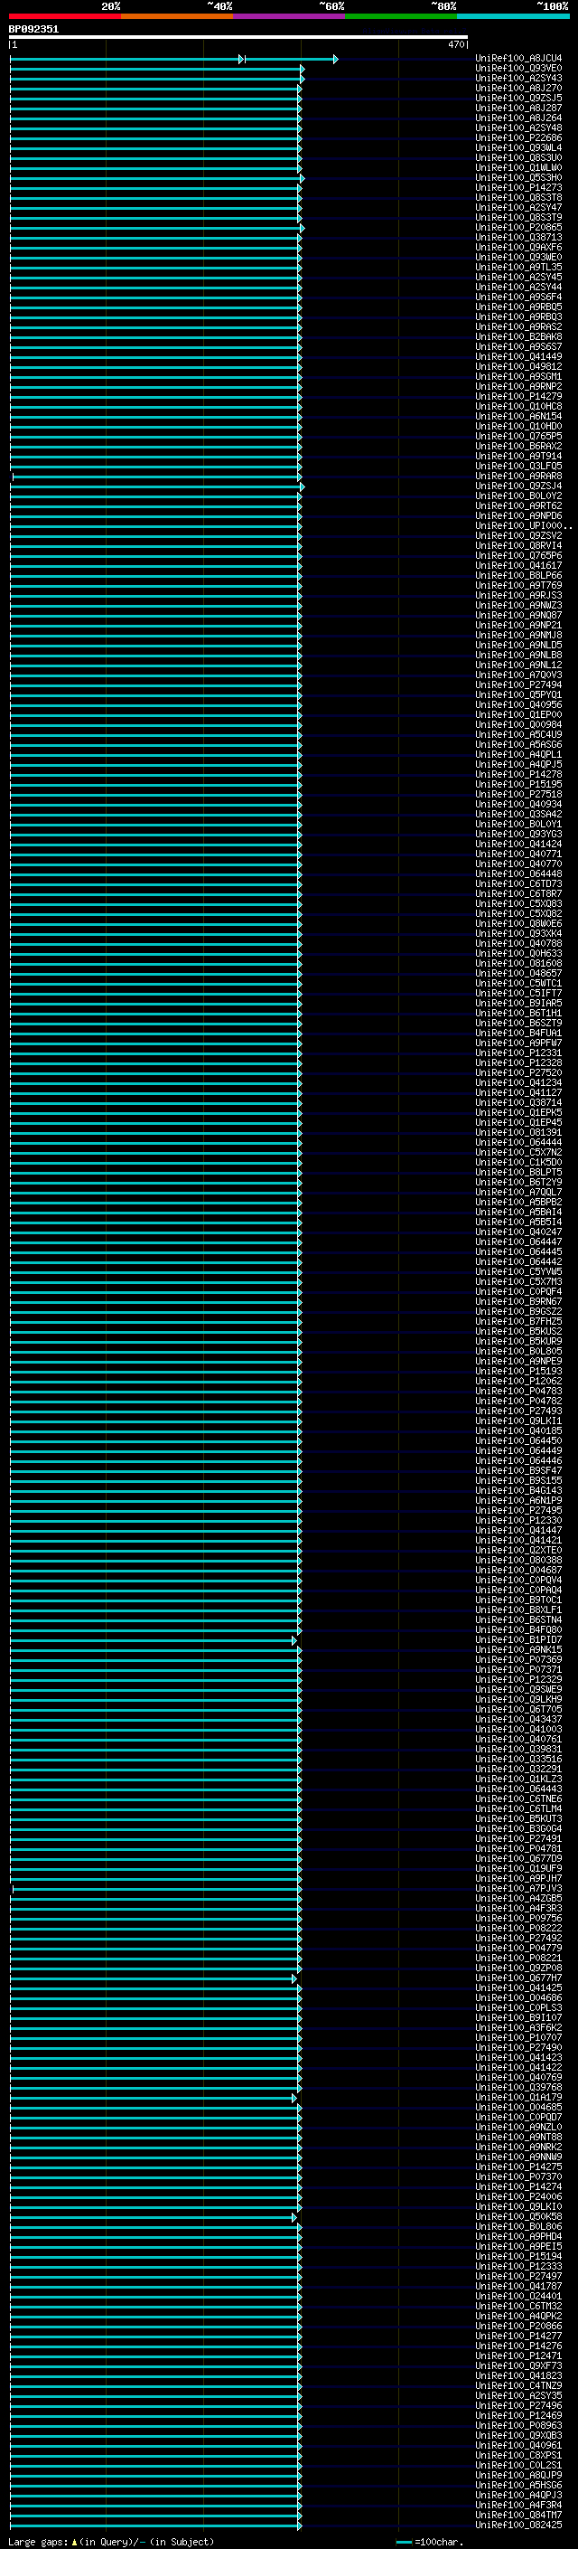Click hit label UniRef100_B1PID7
Screen dimensions: 578x2549
tap(517, 1639)
